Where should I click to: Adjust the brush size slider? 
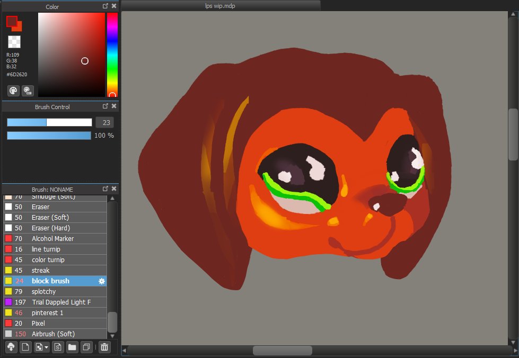pos(49,122)
